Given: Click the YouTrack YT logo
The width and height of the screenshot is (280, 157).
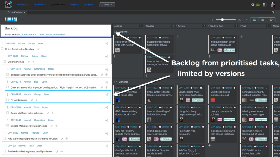Looking at the screenshot, I should (8, 4).
